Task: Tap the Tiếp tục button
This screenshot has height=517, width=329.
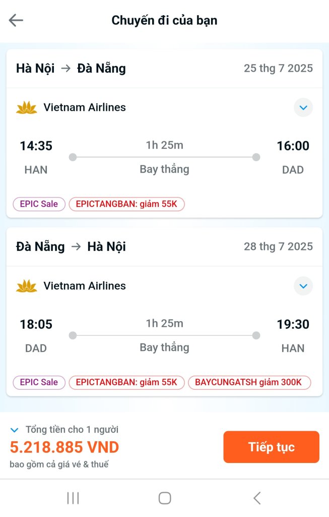Action: coord(271,447)
